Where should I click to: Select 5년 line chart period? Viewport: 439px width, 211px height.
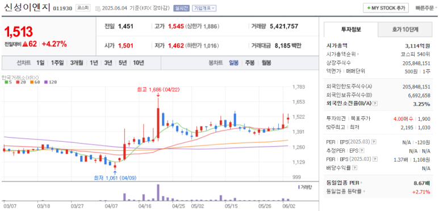(x=123, y=62)
